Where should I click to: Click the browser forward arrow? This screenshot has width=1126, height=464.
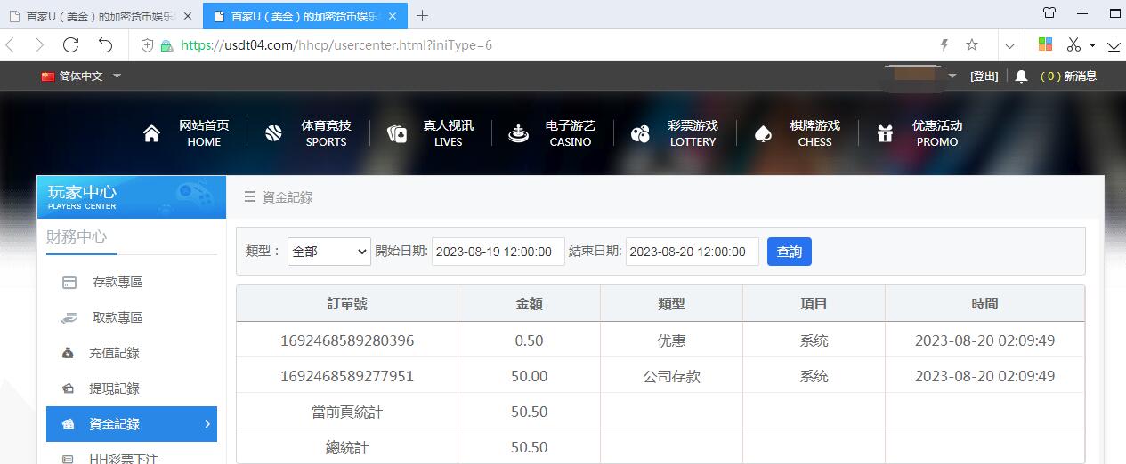point(39,45)
